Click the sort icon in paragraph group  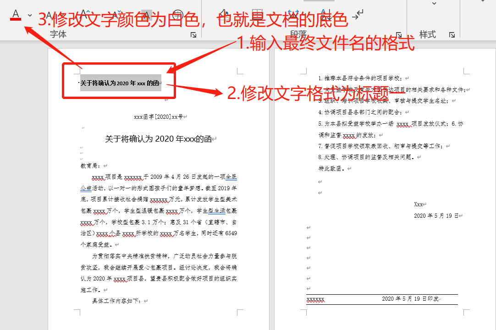click(325, 14)
